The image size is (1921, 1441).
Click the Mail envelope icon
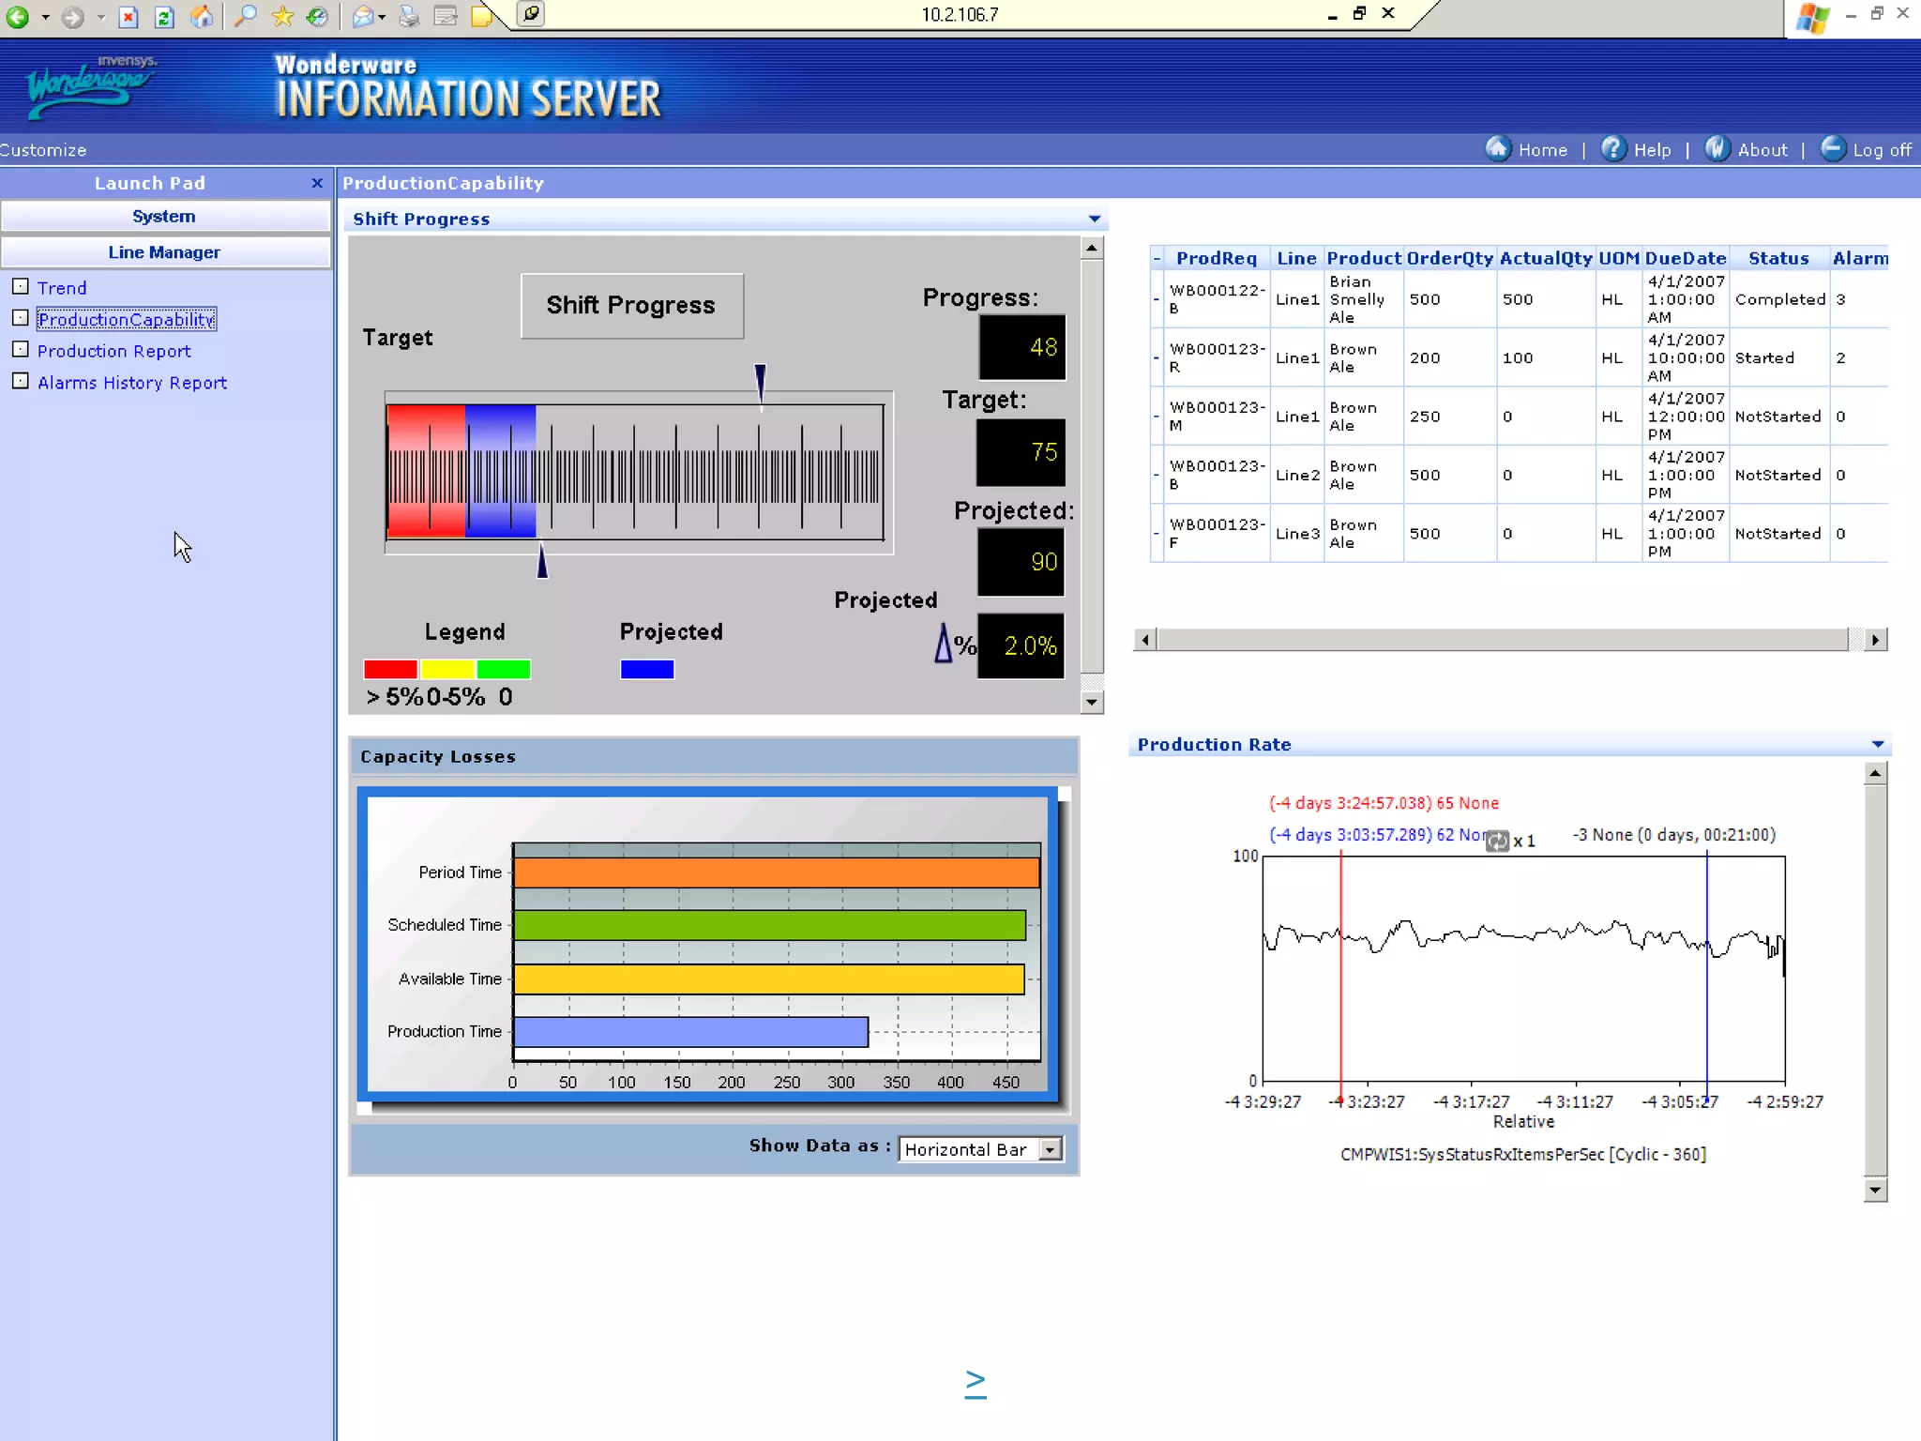363,16
